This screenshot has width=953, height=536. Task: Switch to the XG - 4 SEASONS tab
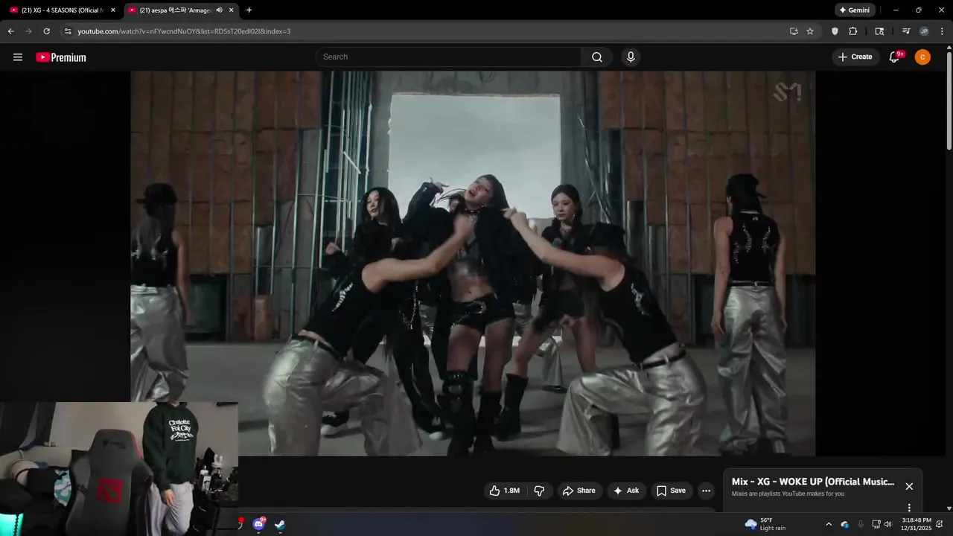[x=63, y=10]
